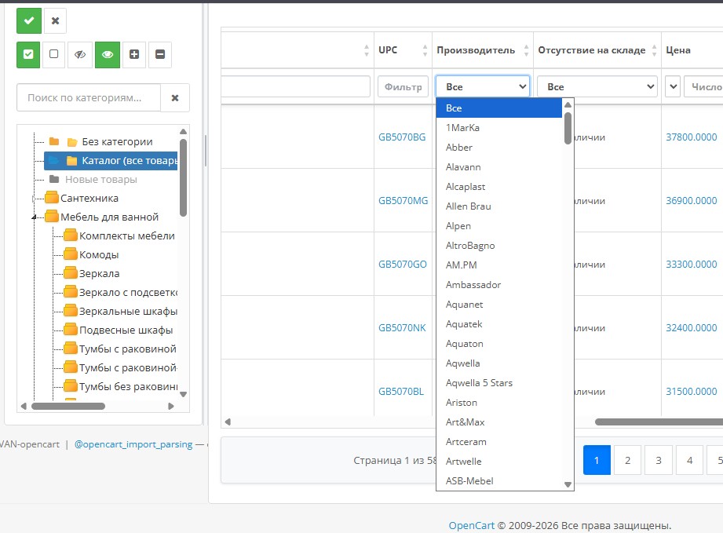This screenshot has width=723, height=533.
Task: Expand the Сантехника category tree node
Action: click(33, 199)
